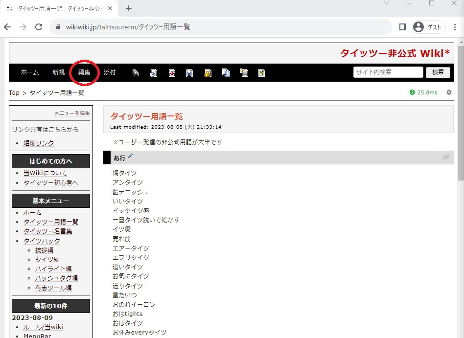The image size is (464, 338).
Task: Click the grey overlapping pages icon after 添付
Action: [136, 73]
